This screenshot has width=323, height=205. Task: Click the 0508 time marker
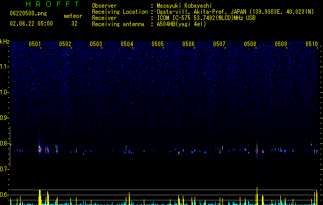click(250, 44)
